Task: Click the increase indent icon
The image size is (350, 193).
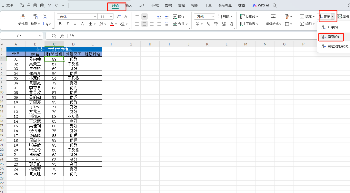Action: (167, 17)
